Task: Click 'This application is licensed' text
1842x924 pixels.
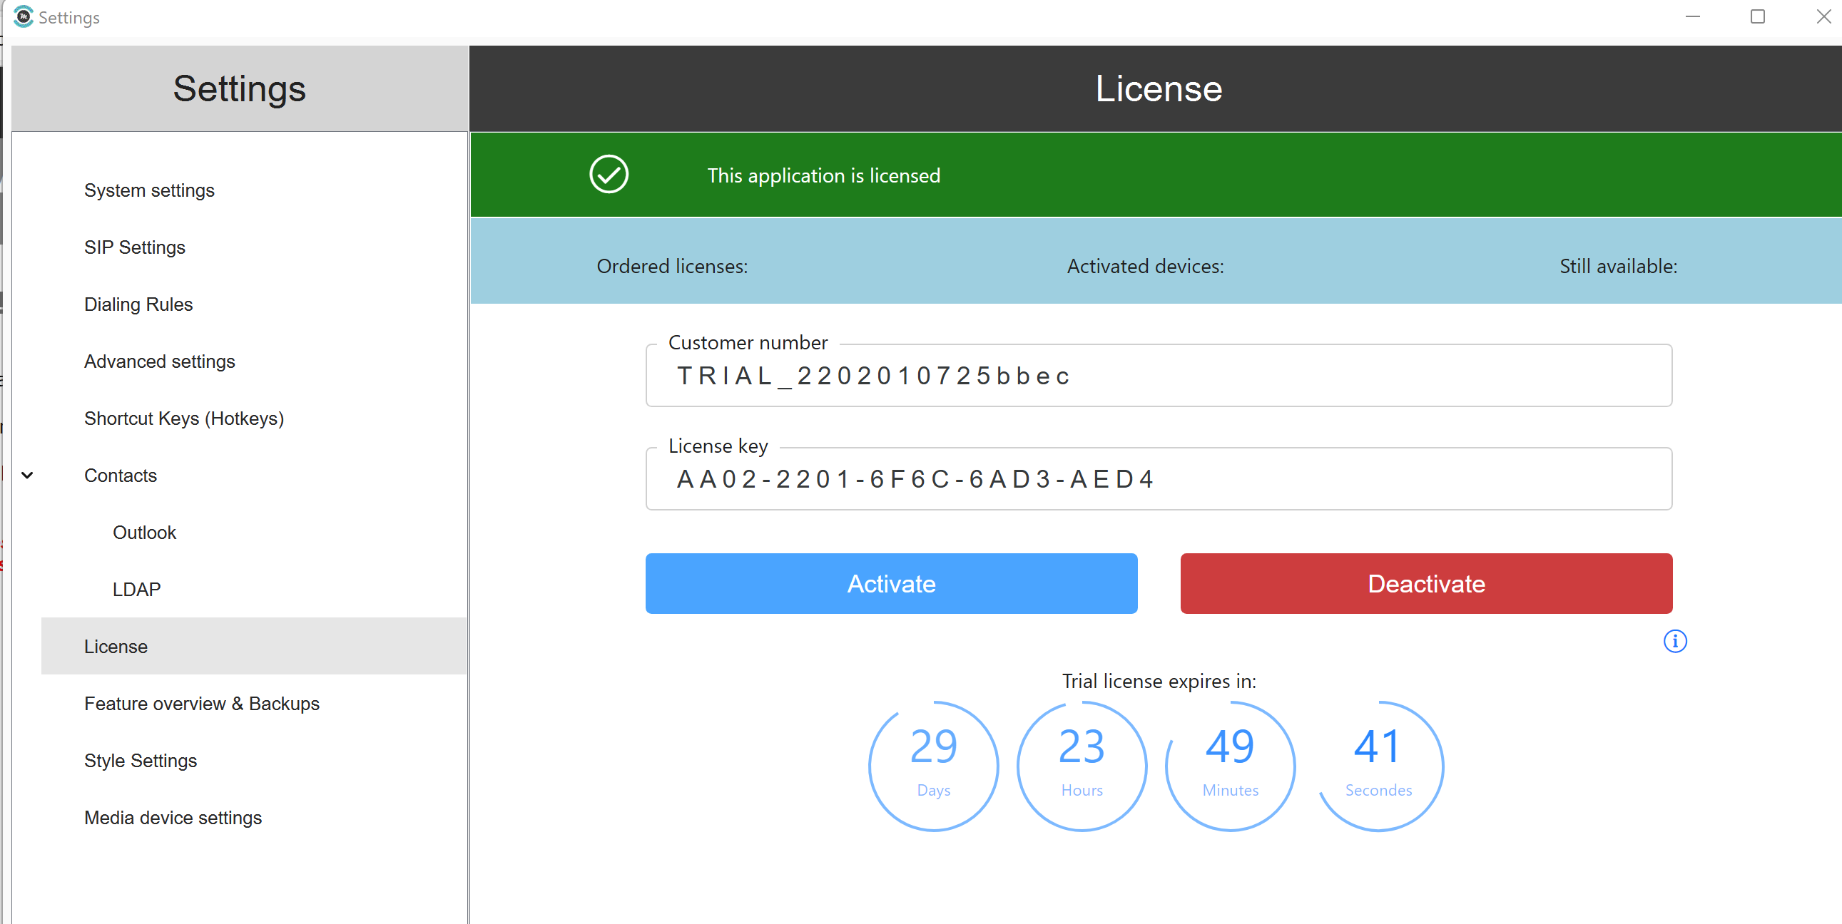Action: (824, 176)
